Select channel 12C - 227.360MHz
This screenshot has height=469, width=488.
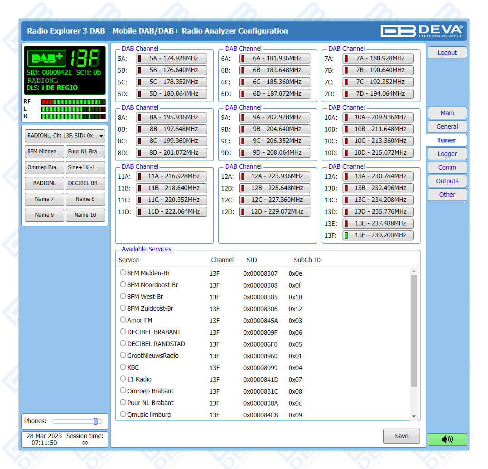click(275, 200)
